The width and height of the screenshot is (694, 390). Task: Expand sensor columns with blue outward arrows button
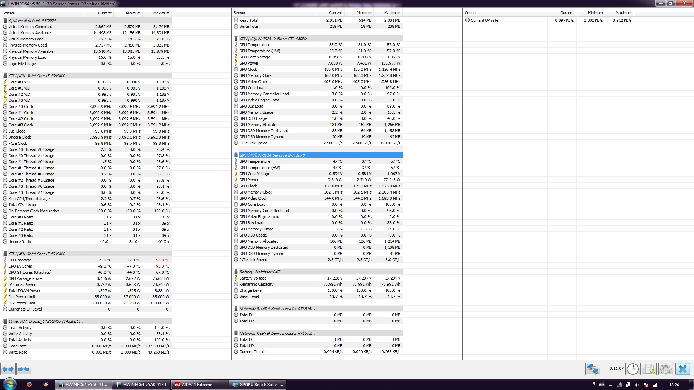[x=8, y=369]
